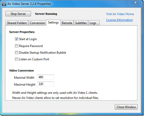Screen dimensions: 144x116
Task: Tick Disable Startup Notification Bubble
Action: pyautogui.click(x=17, y=53)
